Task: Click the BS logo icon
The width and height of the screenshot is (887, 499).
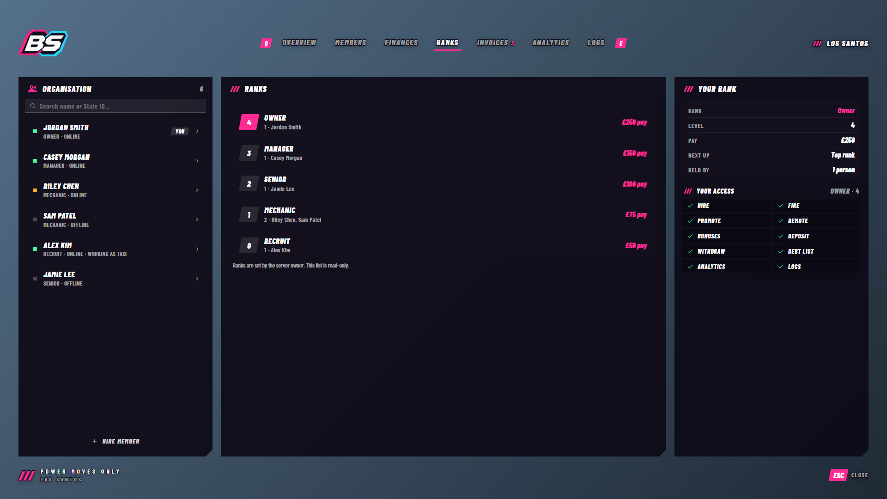Action: [x=43, y=43]
